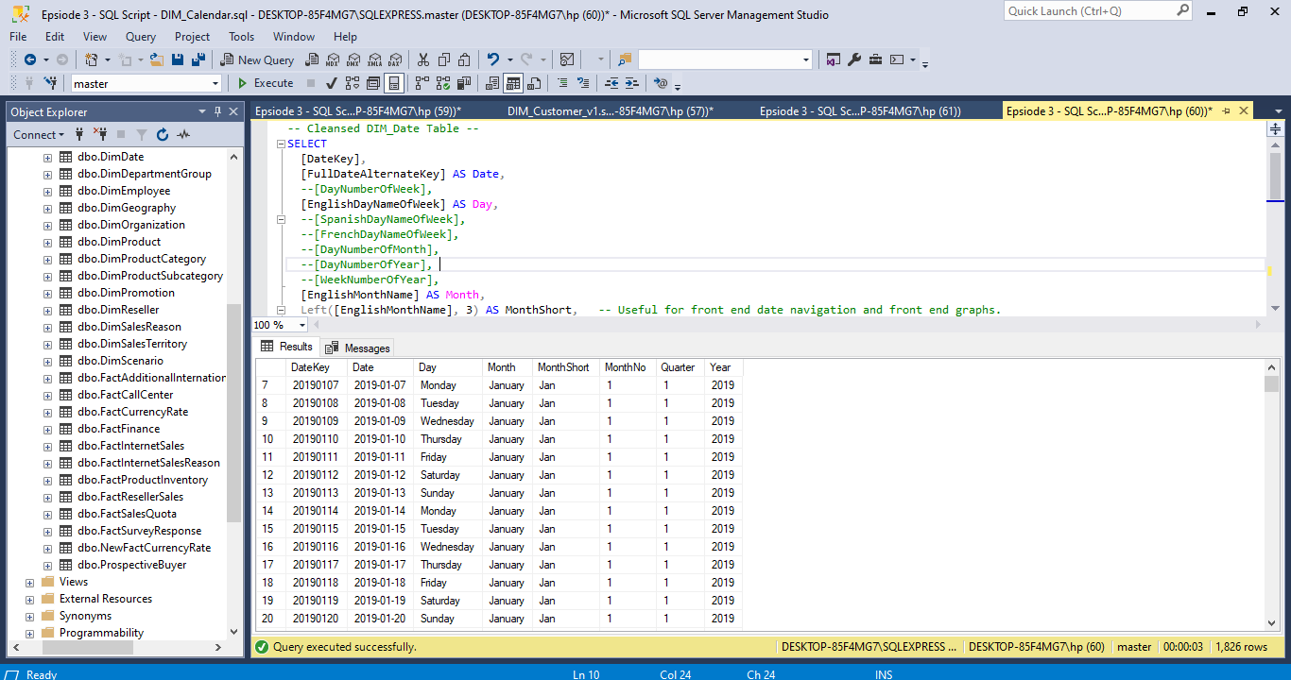This screenshot has height=680, width=1291.
Task: Select the dbo.DimProduct table
Action: 119,242
